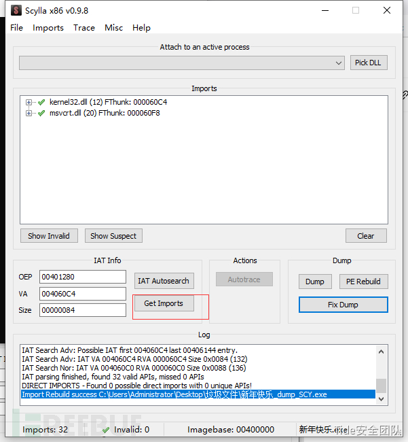Click the PE Rebuild button
The height and width of the screenshot is (442, 408).
click(364, 282)
